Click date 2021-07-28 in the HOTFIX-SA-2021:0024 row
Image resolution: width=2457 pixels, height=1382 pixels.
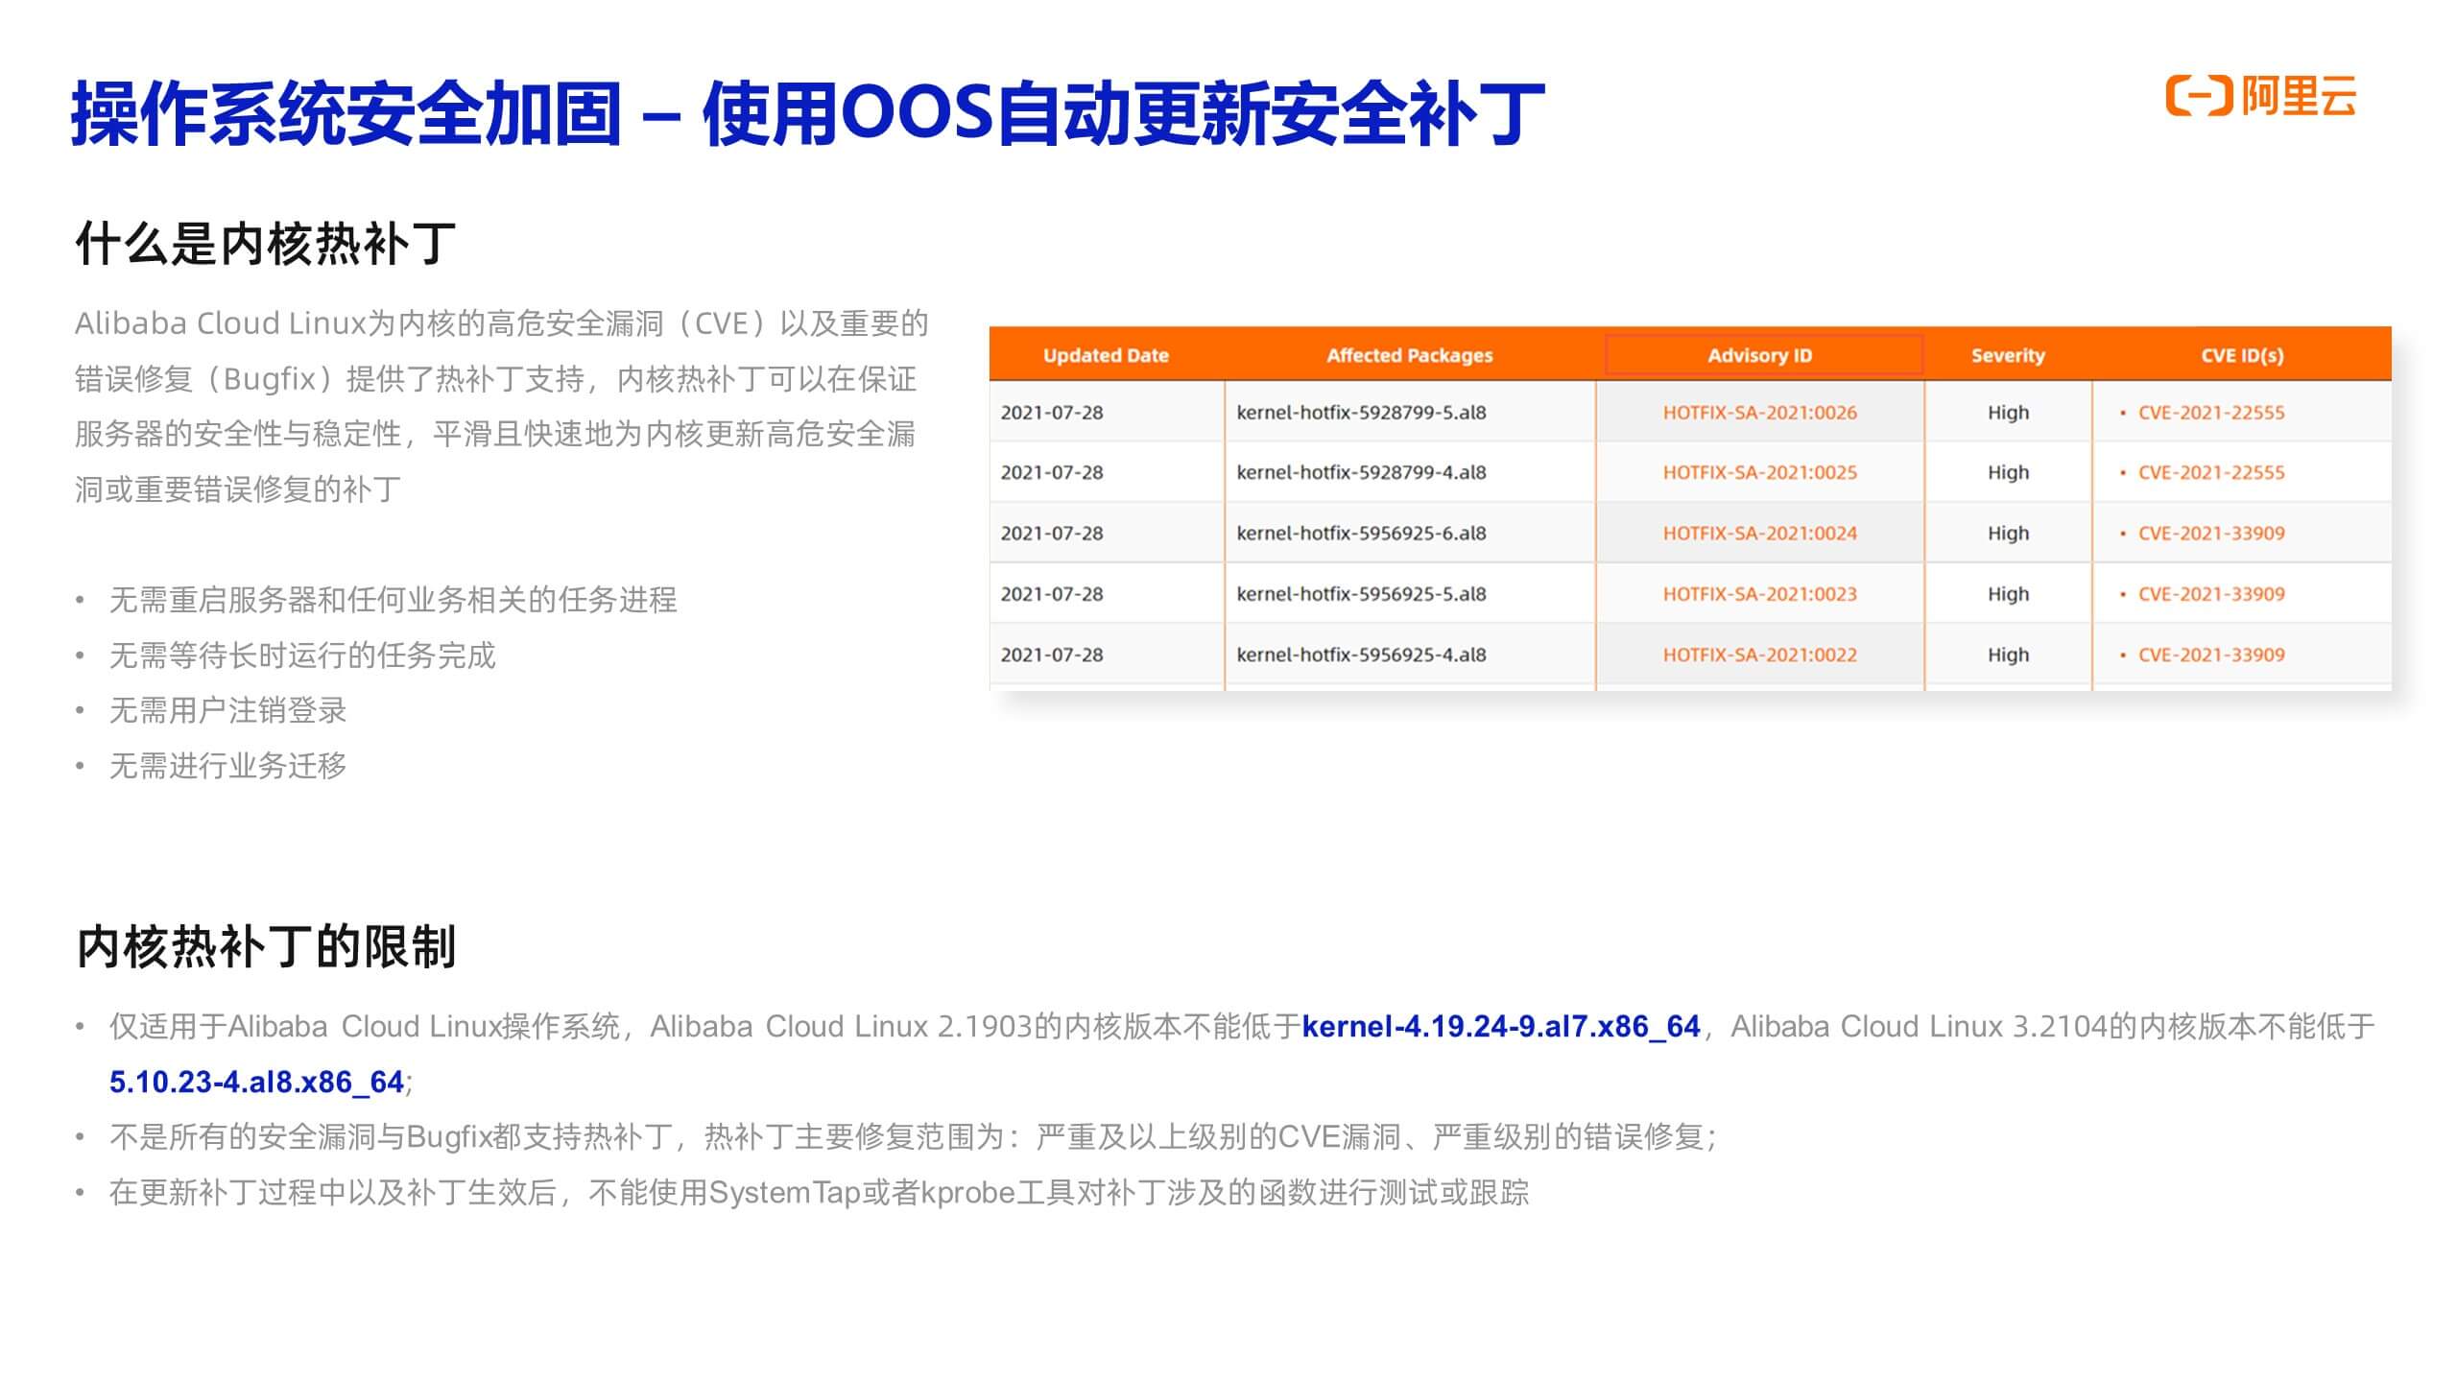pos(1052,533)
